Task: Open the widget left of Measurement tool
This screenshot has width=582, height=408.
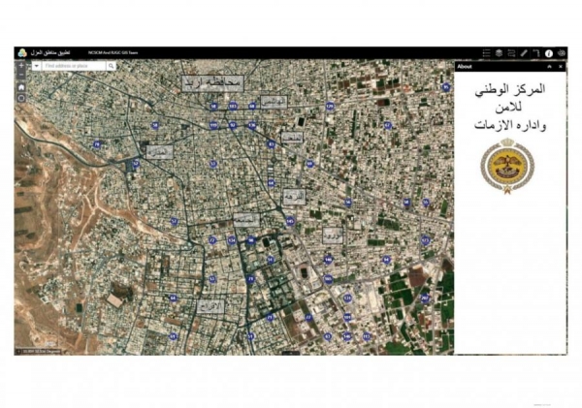Action: 511,52
